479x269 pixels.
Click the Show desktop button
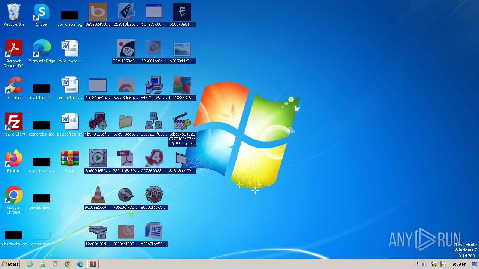[x=475, y=264]
